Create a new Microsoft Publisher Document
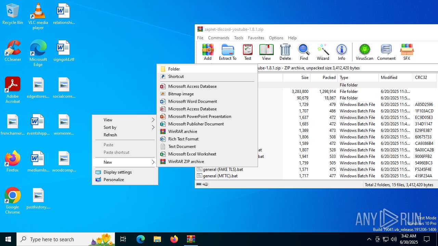 click(207, 124)
